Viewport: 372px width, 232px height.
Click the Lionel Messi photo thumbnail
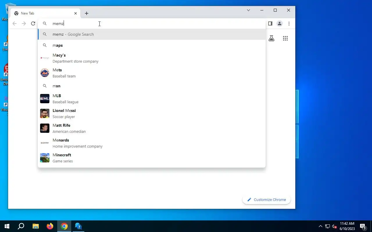point(45,113)
